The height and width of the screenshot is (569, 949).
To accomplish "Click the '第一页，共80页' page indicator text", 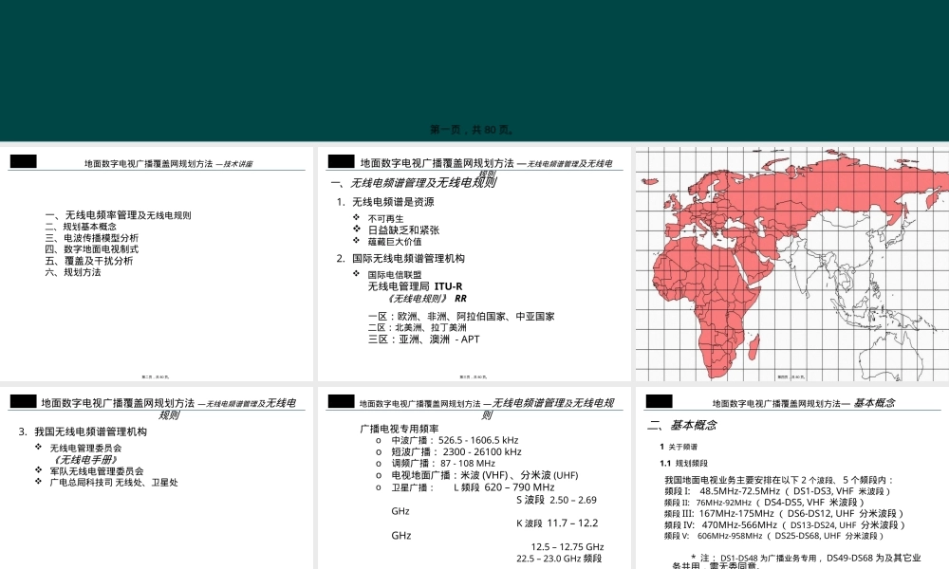I will [472, 129].
